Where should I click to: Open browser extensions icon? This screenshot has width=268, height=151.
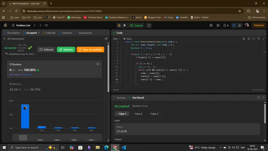pyautogui.click(x=249, y=11)
